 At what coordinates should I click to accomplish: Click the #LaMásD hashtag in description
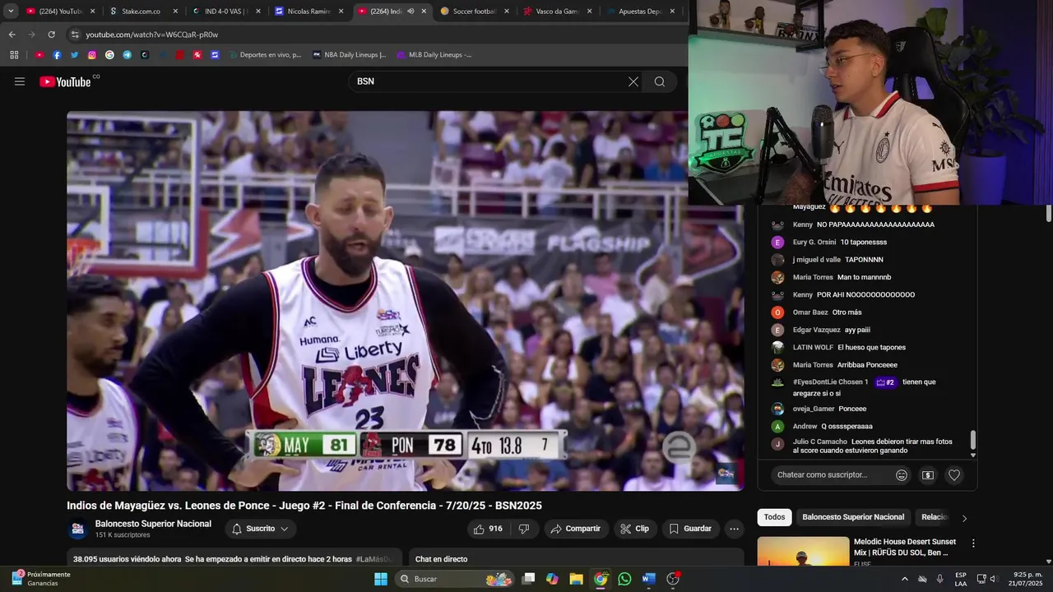point(374,559)
